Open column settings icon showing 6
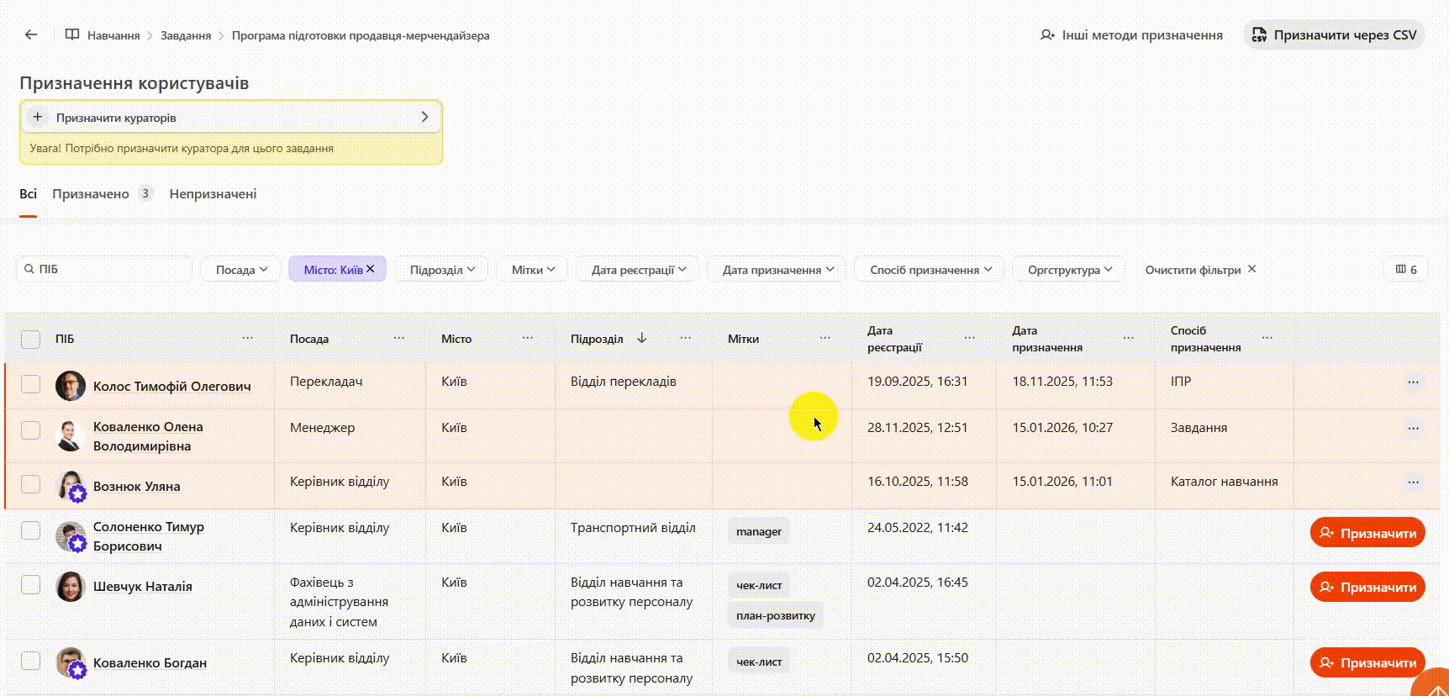1449x696 pixels. point(1405,269)
